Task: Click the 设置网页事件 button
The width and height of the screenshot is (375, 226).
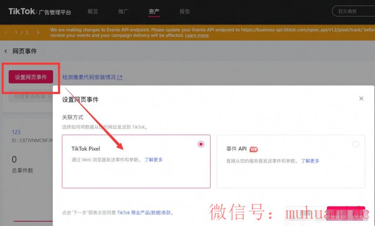Action: tap(31, 77)
